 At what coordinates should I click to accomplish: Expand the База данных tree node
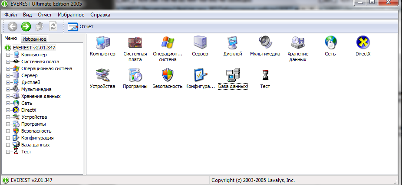pyautogui.click(x=8, y=145)
